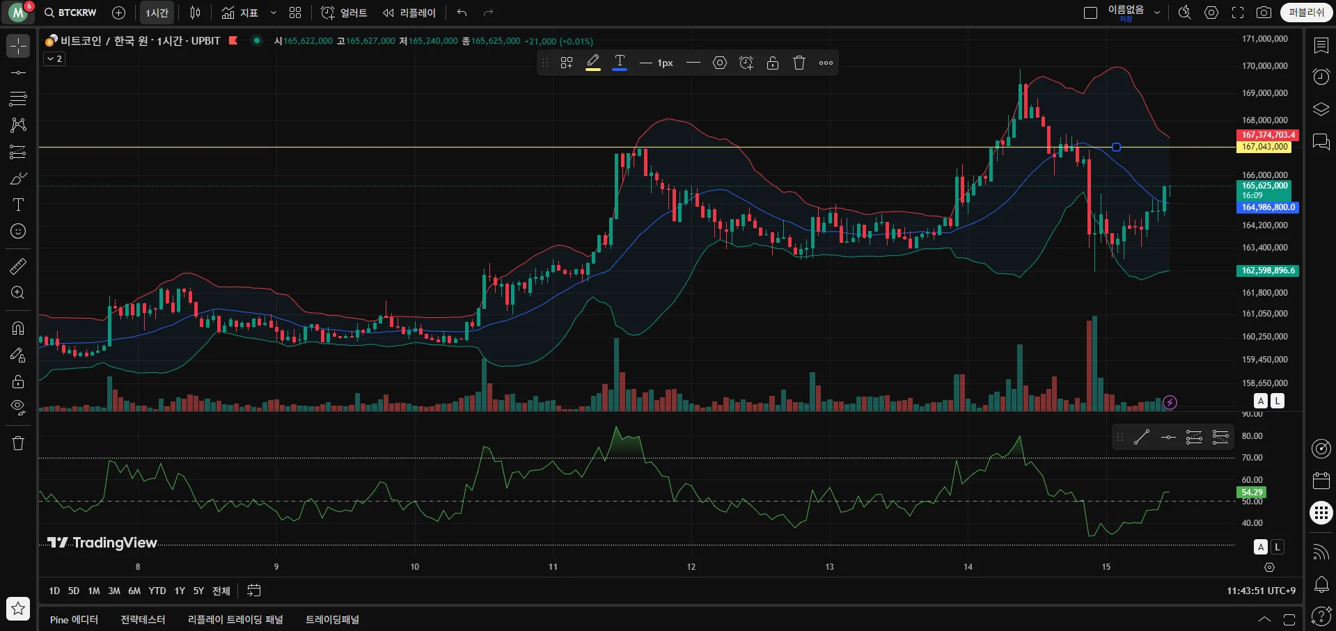Open chart patterns drawing tools
This screenshot has height=631, width=1336.
pyautogui.click(x=18, y=125)
